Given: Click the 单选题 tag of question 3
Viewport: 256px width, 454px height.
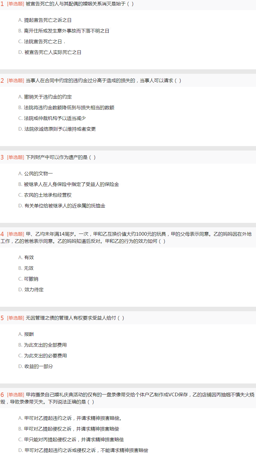Looking at the screenshot, I should pyautogui.click(x=15, y=157).
